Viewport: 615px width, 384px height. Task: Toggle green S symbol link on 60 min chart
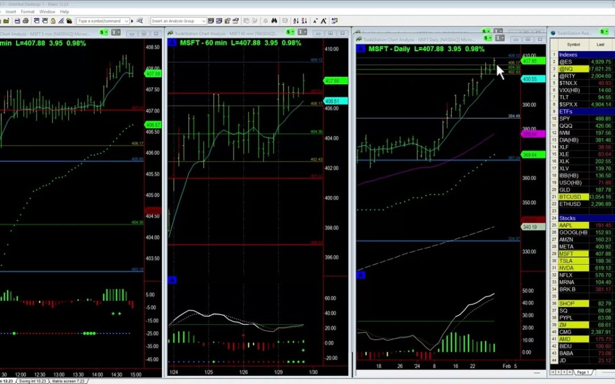pyautogui.click(x=290, y=32)
